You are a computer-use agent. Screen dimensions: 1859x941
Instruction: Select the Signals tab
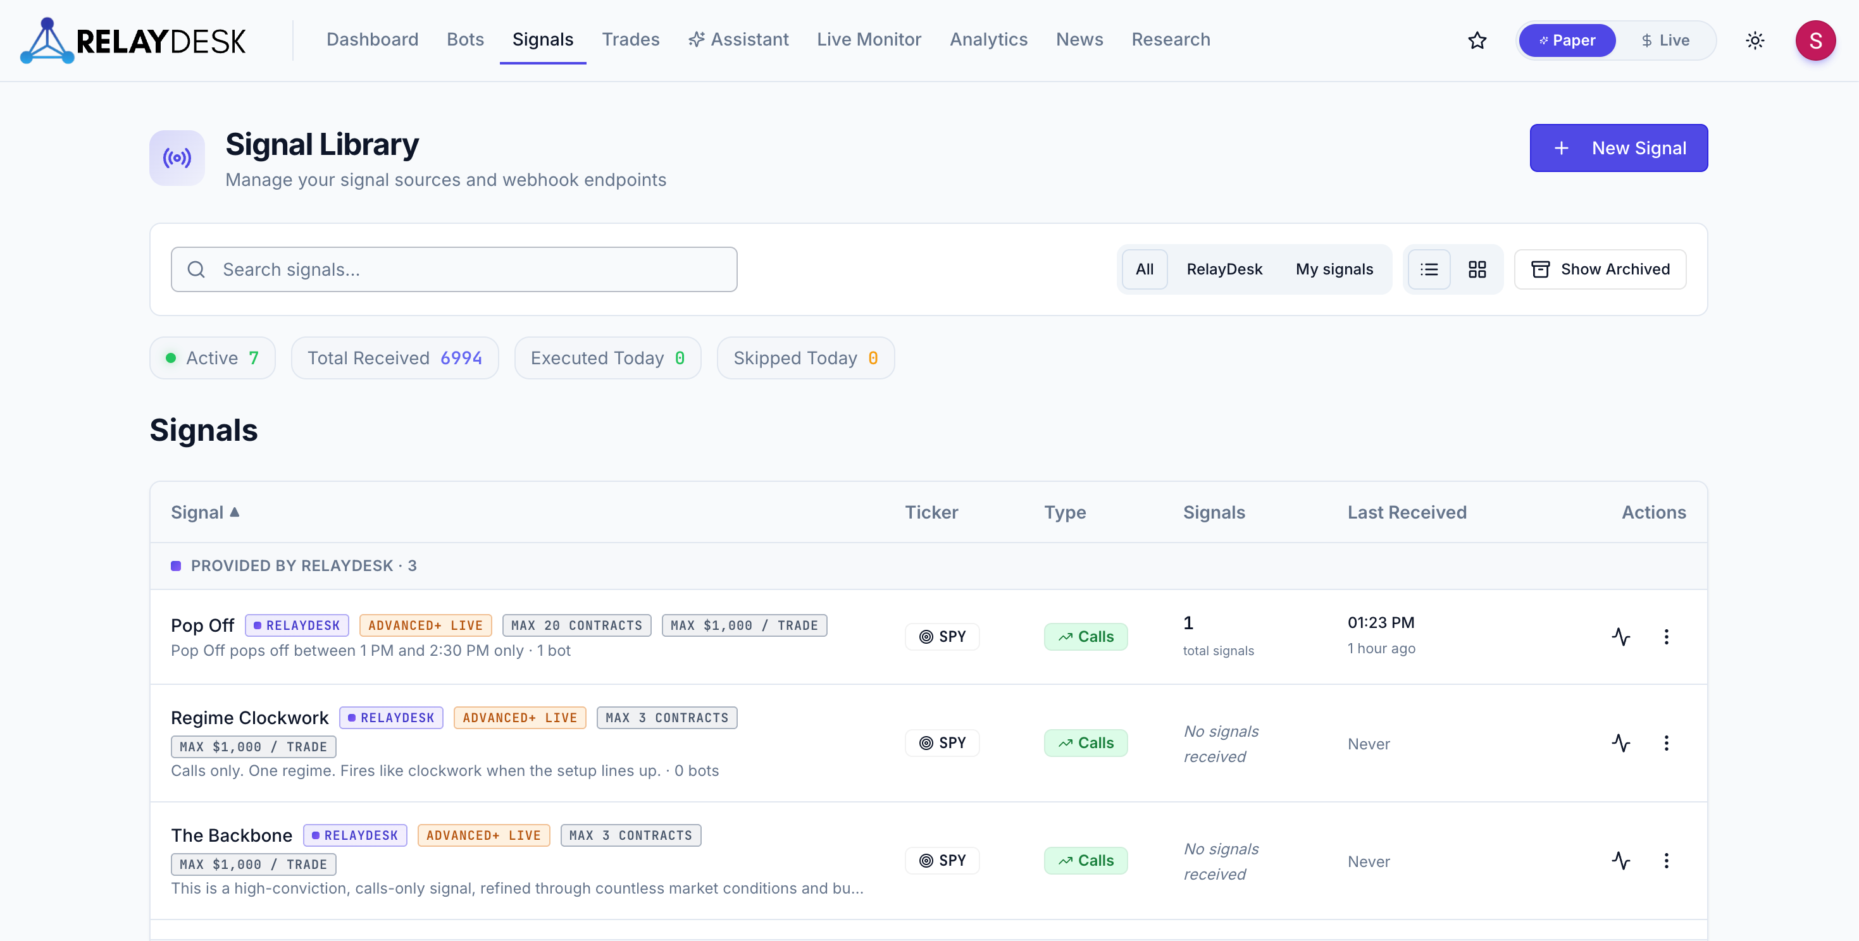[543, 40]
